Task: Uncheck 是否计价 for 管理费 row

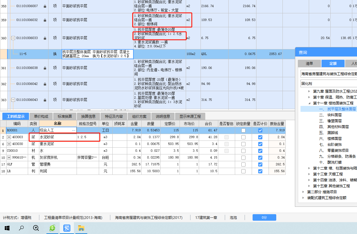Action: (x=260, y=164)
